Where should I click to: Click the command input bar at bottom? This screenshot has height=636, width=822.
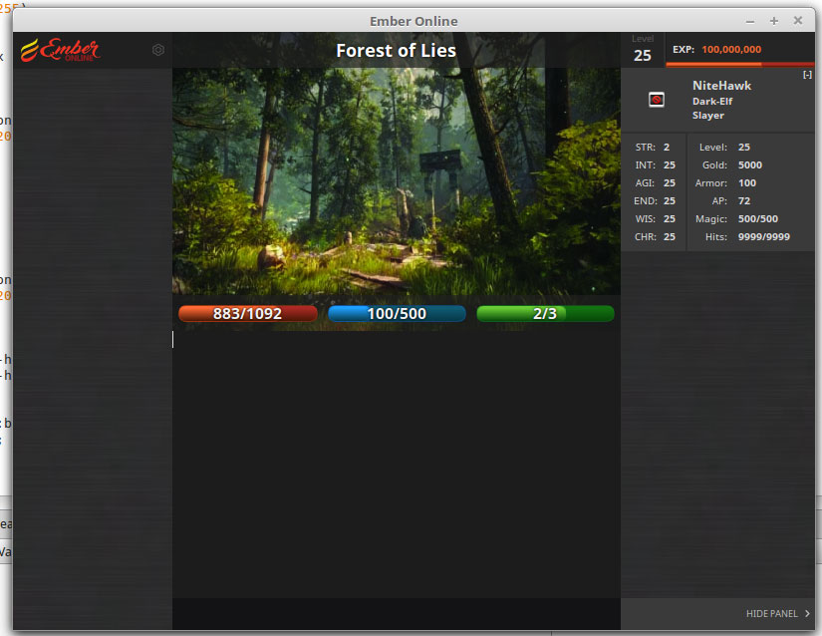pyautogui.click(x=396, y=613)
